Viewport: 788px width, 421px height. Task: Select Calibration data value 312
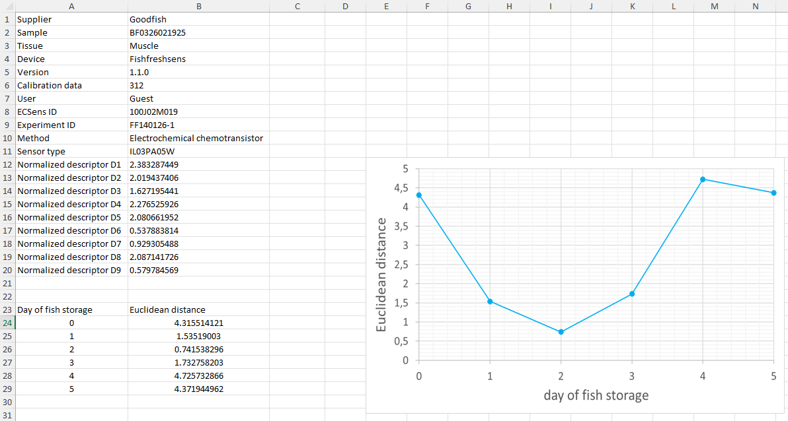point(198,85)
